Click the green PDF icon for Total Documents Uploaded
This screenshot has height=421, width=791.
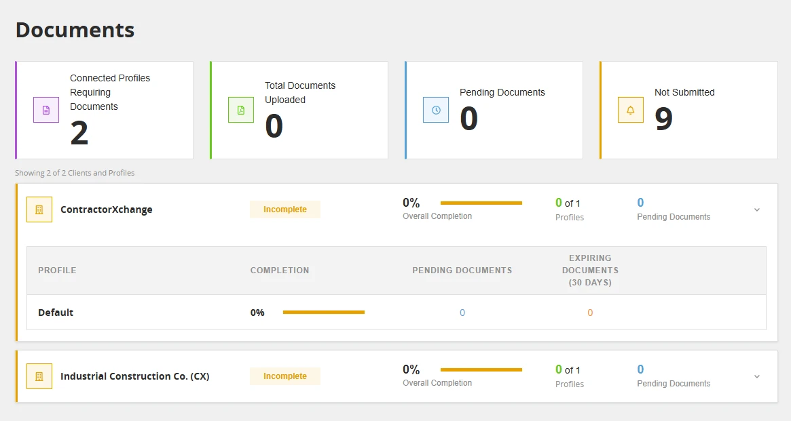click(x=241, y=110)
